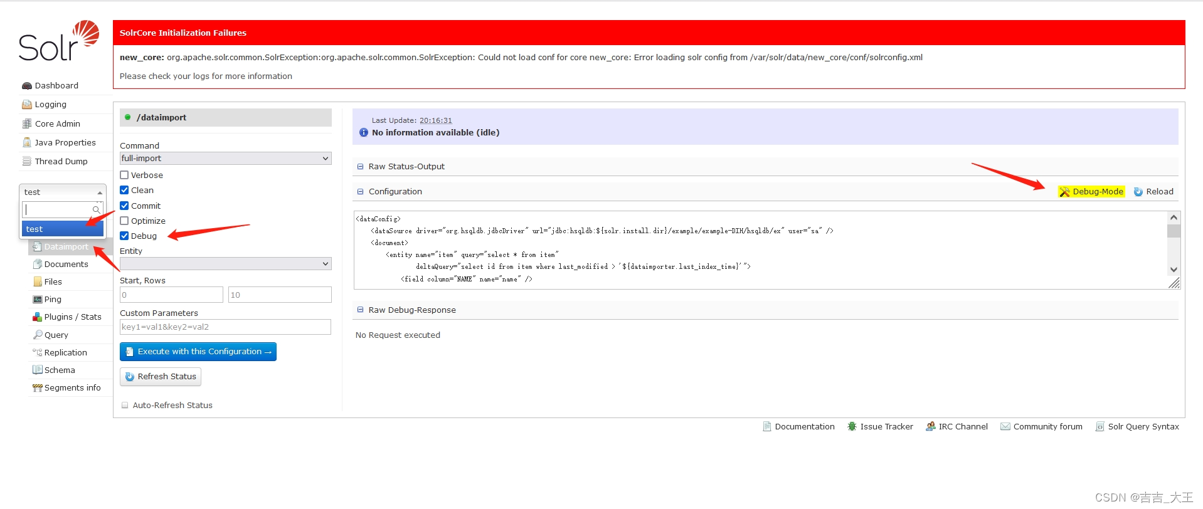Click the Query magnifier icon
The width and height of the screenshot is (1203, 509).
37,335
